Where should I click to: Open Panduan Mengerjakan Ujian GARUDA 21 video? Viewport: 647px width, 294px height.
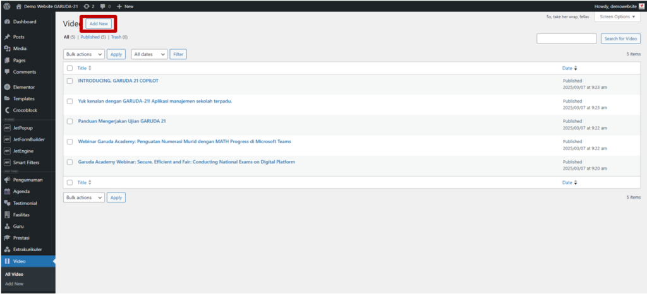pos(122,121)
